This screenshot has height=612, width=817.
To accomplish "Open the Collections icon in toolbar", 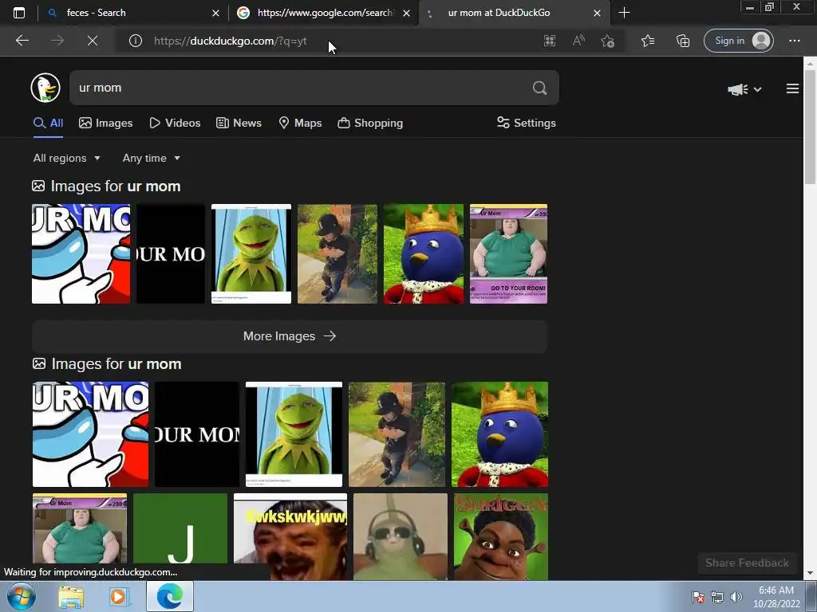I will click(x=683, y=41).
